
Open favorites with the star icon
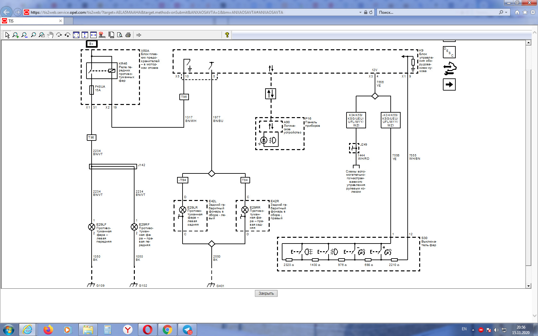click(525, 12)
